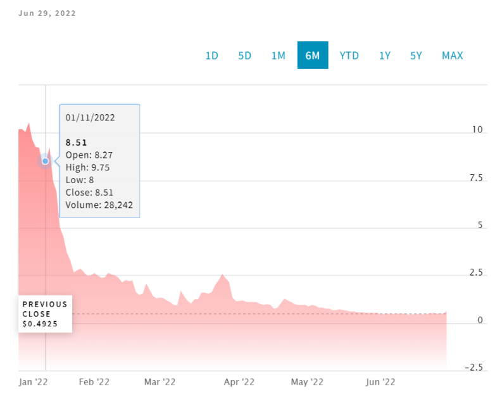Click the late-March price peak on chart
The image size is (502, 403).
point(222,275)
